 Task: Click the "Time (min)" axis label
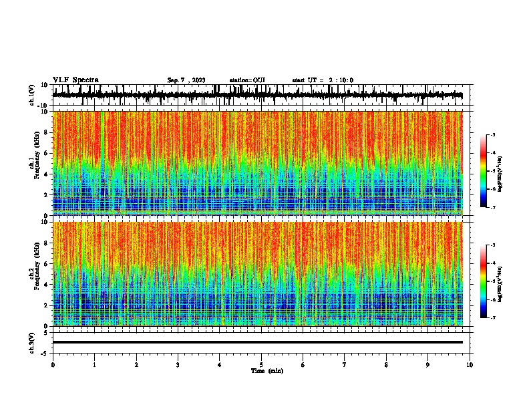pos(267,371)
